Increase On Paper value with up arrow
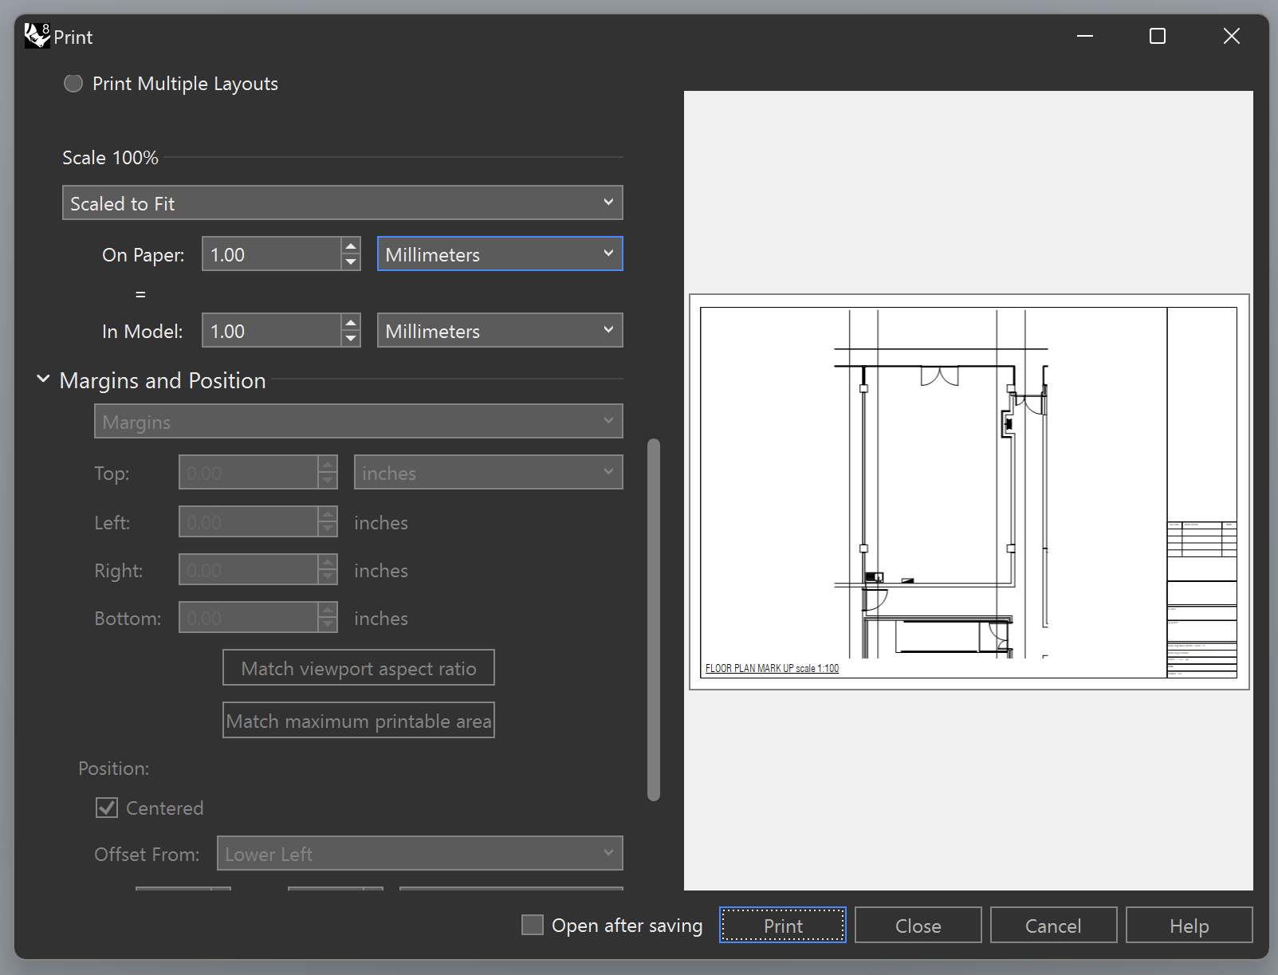Screen dimensions: 1278x975 pyautogui.click(x=351, y=246)
